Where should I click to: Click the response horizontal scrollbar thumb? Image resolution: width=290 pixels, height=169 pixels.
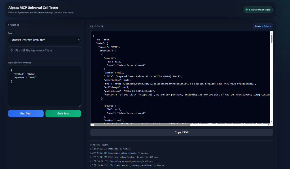click(142, 125)
